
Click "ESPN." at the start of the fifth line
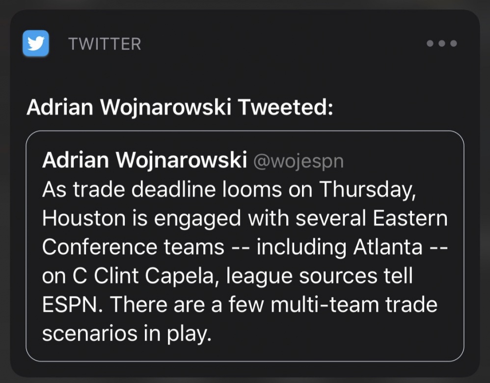[x=73, y=304]
